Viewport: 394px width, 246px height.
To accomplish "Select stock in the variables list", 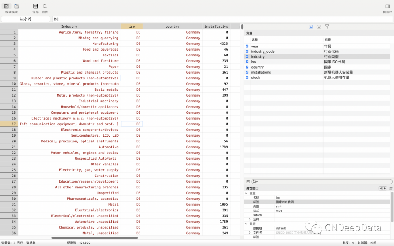I will [255, 77].
